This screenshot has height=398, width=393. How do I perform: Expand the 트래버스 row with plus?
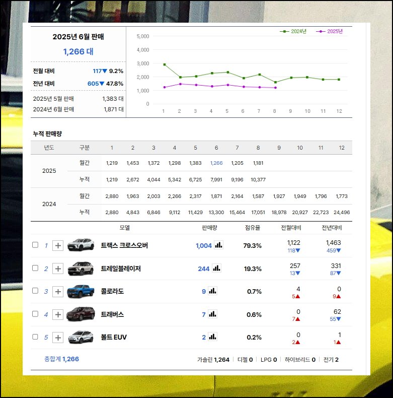(58, 314)
